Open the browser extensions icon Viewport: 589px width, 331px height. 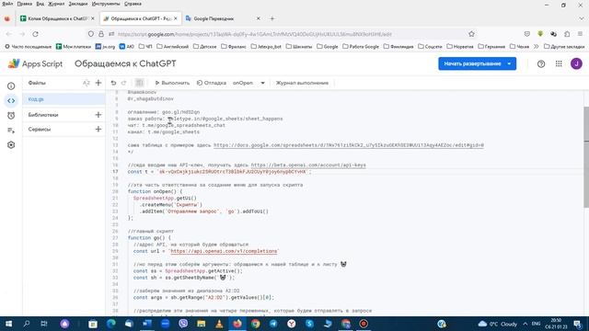(x=567, y=34)
